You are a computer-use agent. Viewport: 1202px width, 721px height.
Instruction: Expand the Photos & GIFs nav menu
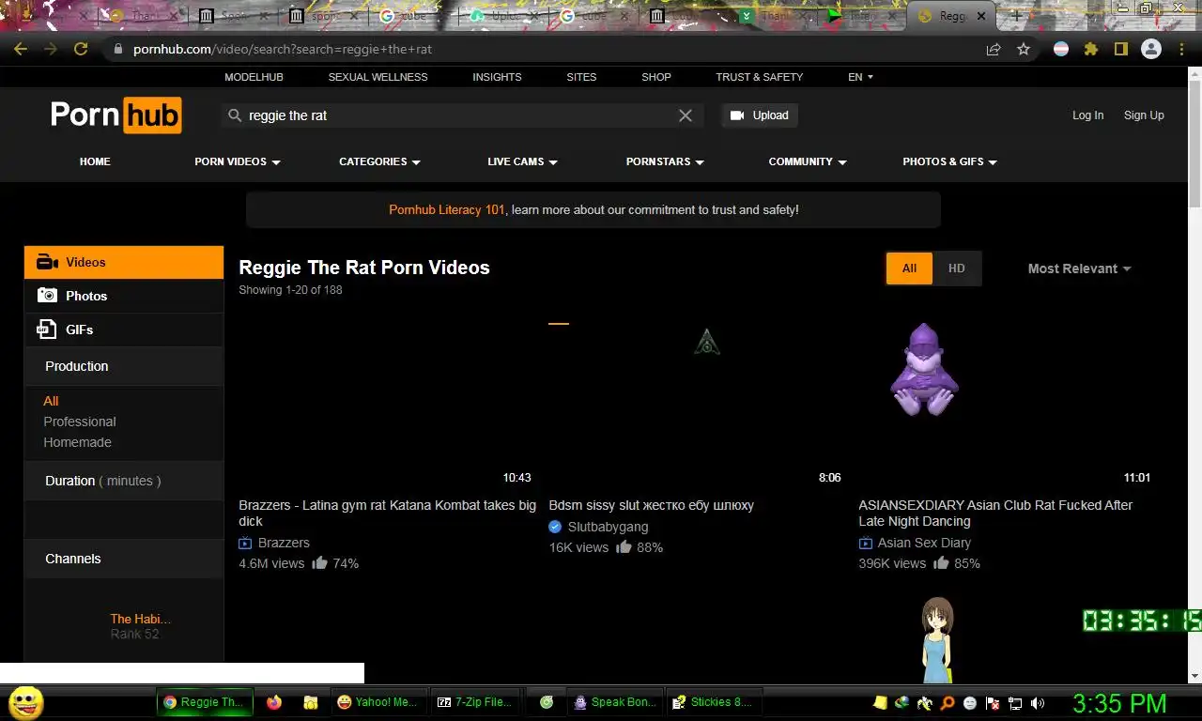[949, 161]
